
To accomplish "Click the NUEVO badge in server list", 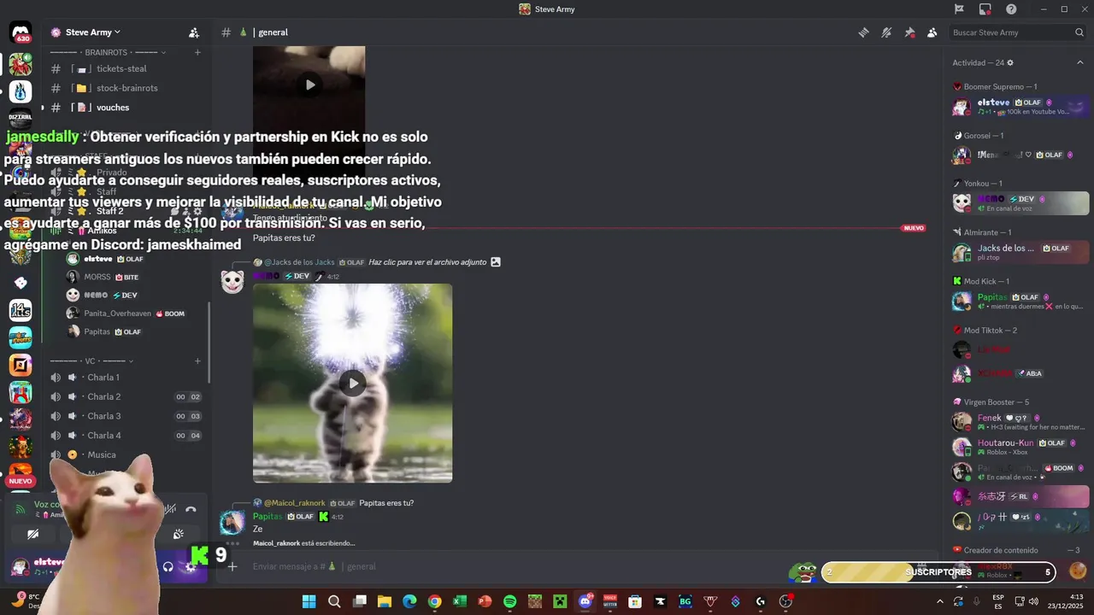I will (x=21, y=481).
